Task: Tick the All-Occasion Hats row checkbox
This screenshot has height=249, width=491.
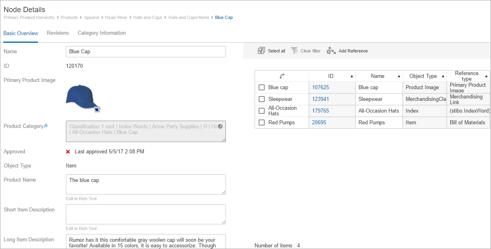Action: [261, 111]
